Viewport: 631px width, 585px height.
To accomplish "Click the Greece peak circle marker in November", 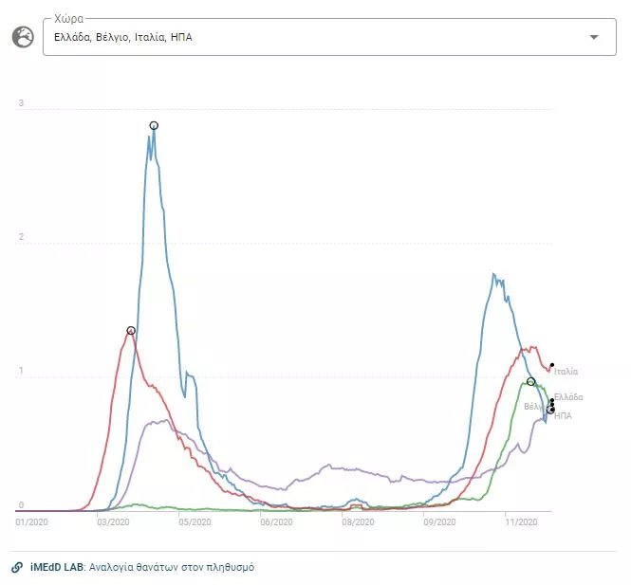I will (x=531, y=381).
